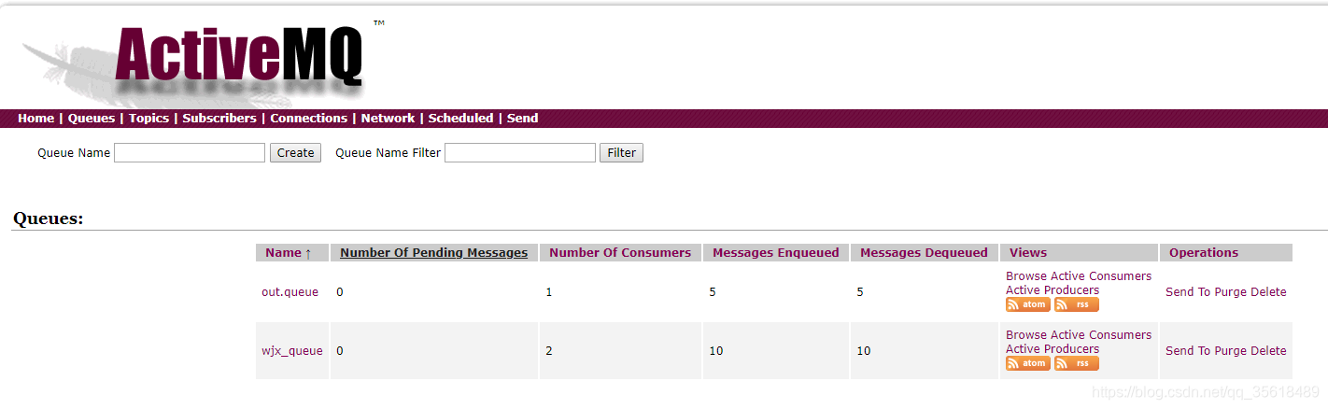
Task: Go to the Home menu item
Action: 35,119
